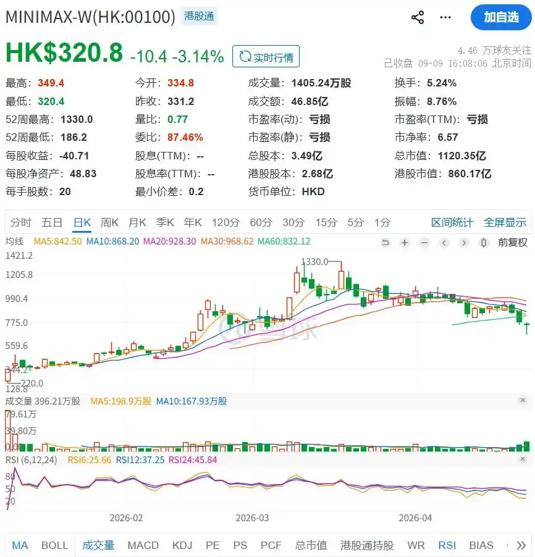Click the 2026-03 date axis label
535x557 pixels.
pyautogui.click(x=252, y=518)
